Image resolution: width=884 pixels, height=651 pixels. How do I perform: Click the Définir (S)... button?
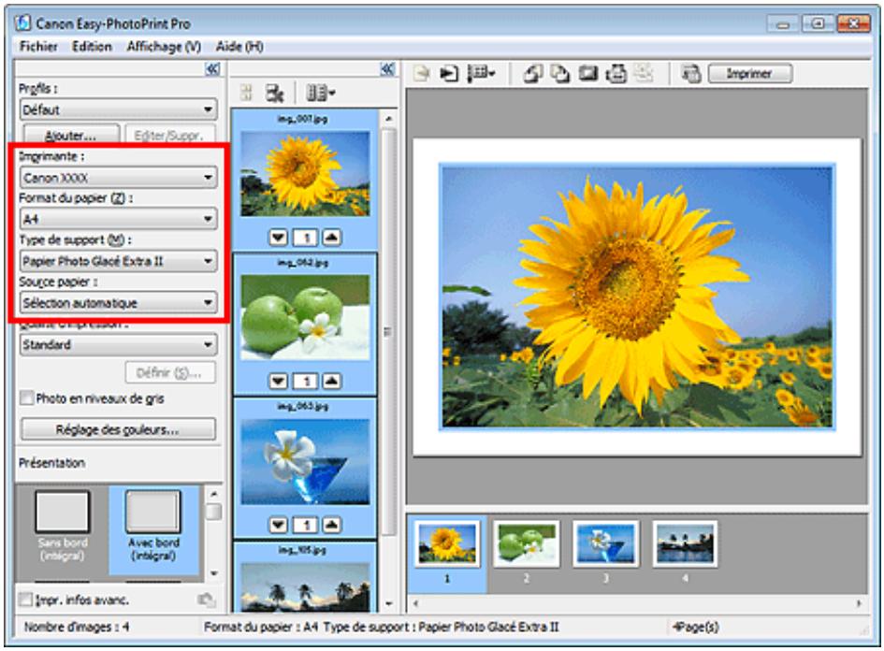pyautogui.click(x=169, y=372)
